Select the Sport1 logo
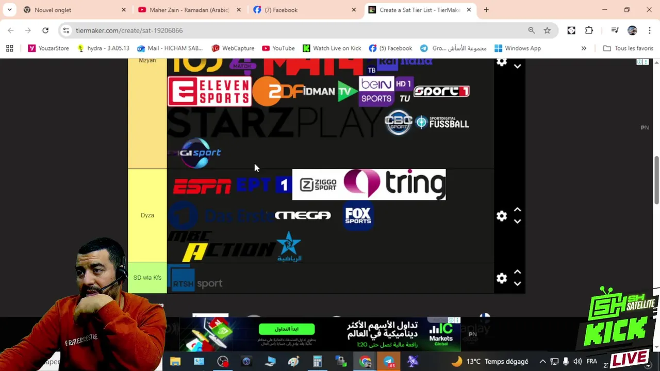The height and width of the screenshot is (371, 660). pyautogui.click(x=441, y=91)
